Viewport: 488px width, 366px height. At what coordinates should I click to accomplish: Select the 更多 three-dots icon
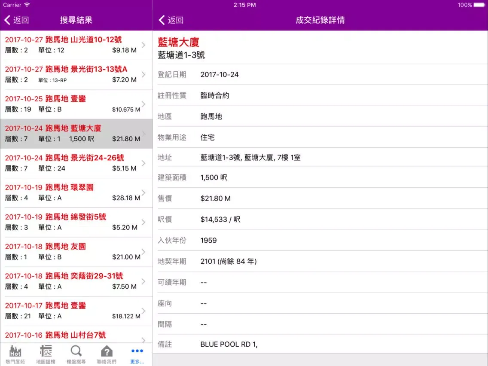(x=137, y=353)
